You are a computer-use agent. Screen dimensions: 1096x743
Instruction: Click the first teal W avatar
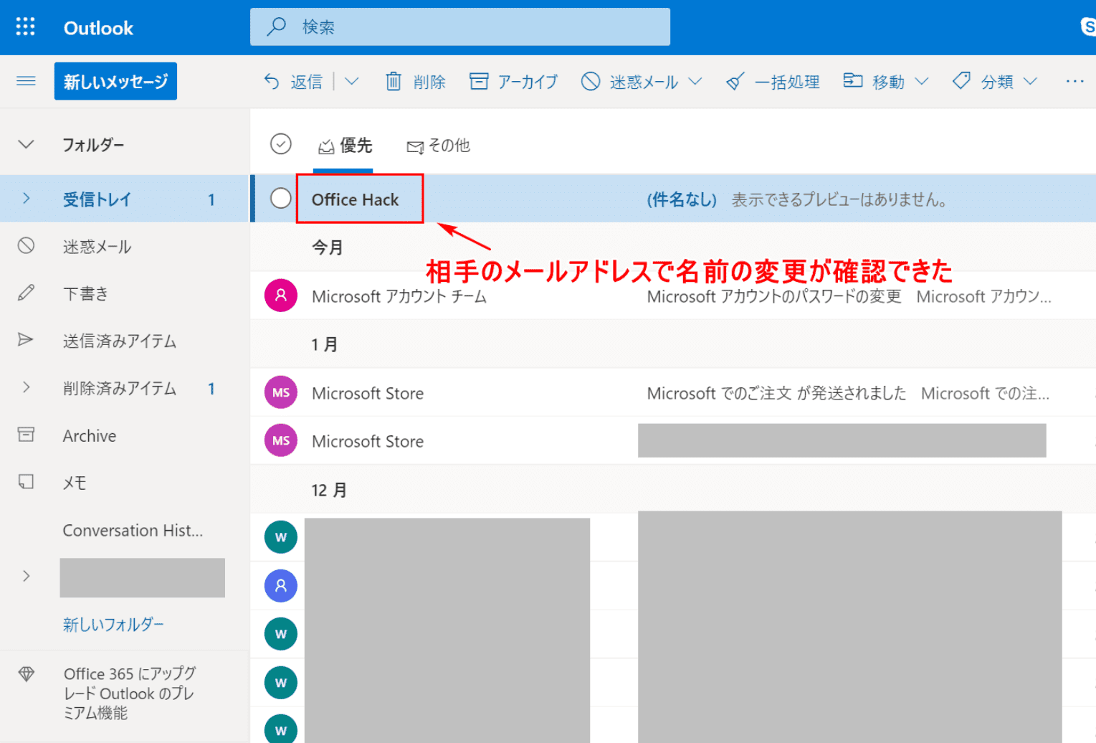pyautogui.click(x=281, y=537)
